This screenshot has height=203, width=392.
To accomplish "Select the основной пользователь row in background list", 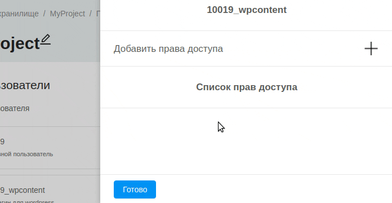I will coord(50,148).
